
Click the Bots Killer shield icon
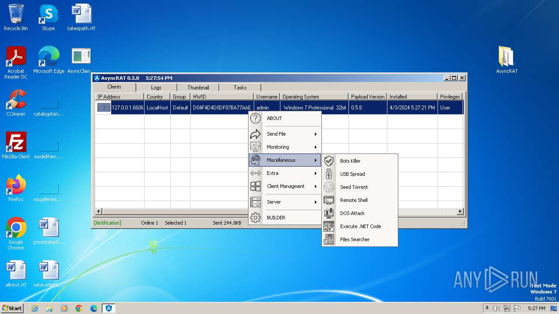pos(329,161)
